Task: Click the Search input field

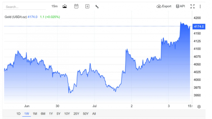Action: pos(25,7)
